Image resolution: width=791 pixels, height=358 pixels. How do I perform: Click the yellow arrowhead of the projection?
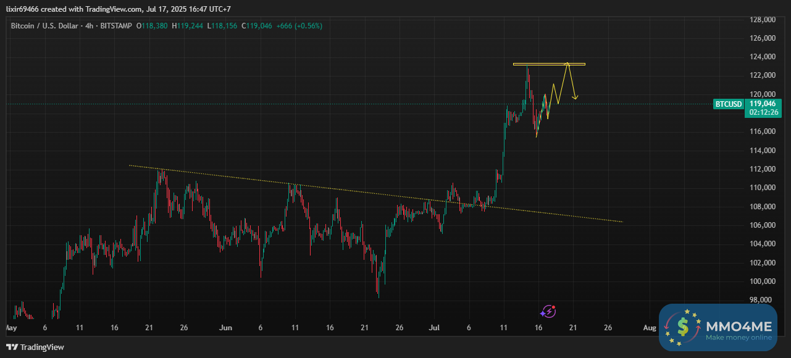[575, 97]
